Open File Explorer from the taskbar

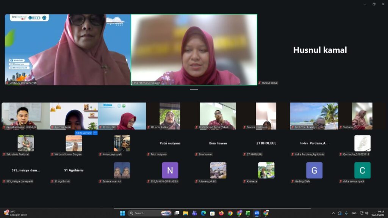coord(186,213)
